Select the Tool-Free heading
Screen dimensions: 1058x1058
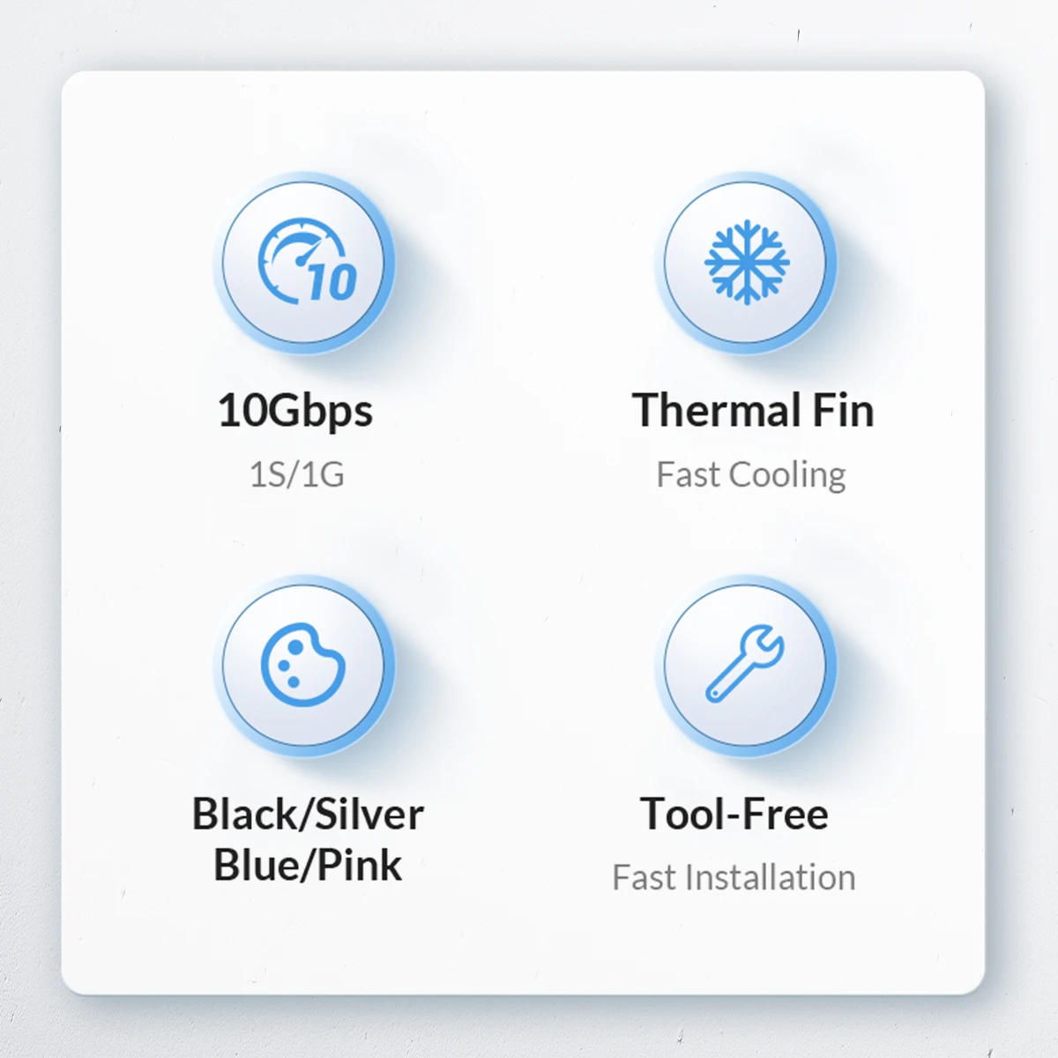(734, 814)
